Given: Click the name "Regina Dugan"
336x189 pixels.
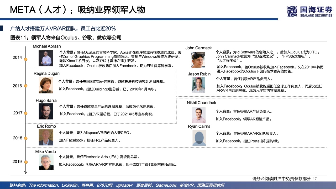Looking at the screenshot, I should pos(46,73).
